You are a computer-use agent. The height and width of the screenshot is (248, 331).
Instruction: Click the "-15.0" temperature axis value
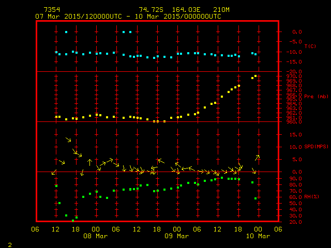[294, 62]
